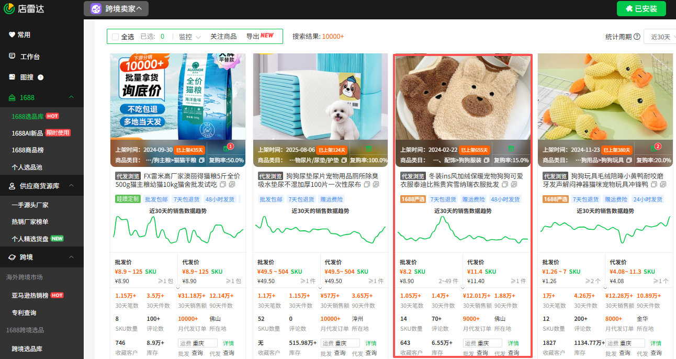
Task: Open the 监控 dropdown menu
Action: [x=187, y=36]
